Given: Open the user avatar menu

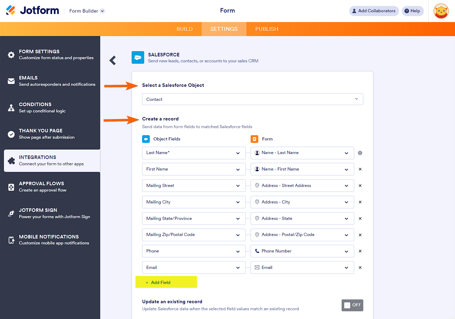Looking at the screenshot, I should (x=441, y=11).
